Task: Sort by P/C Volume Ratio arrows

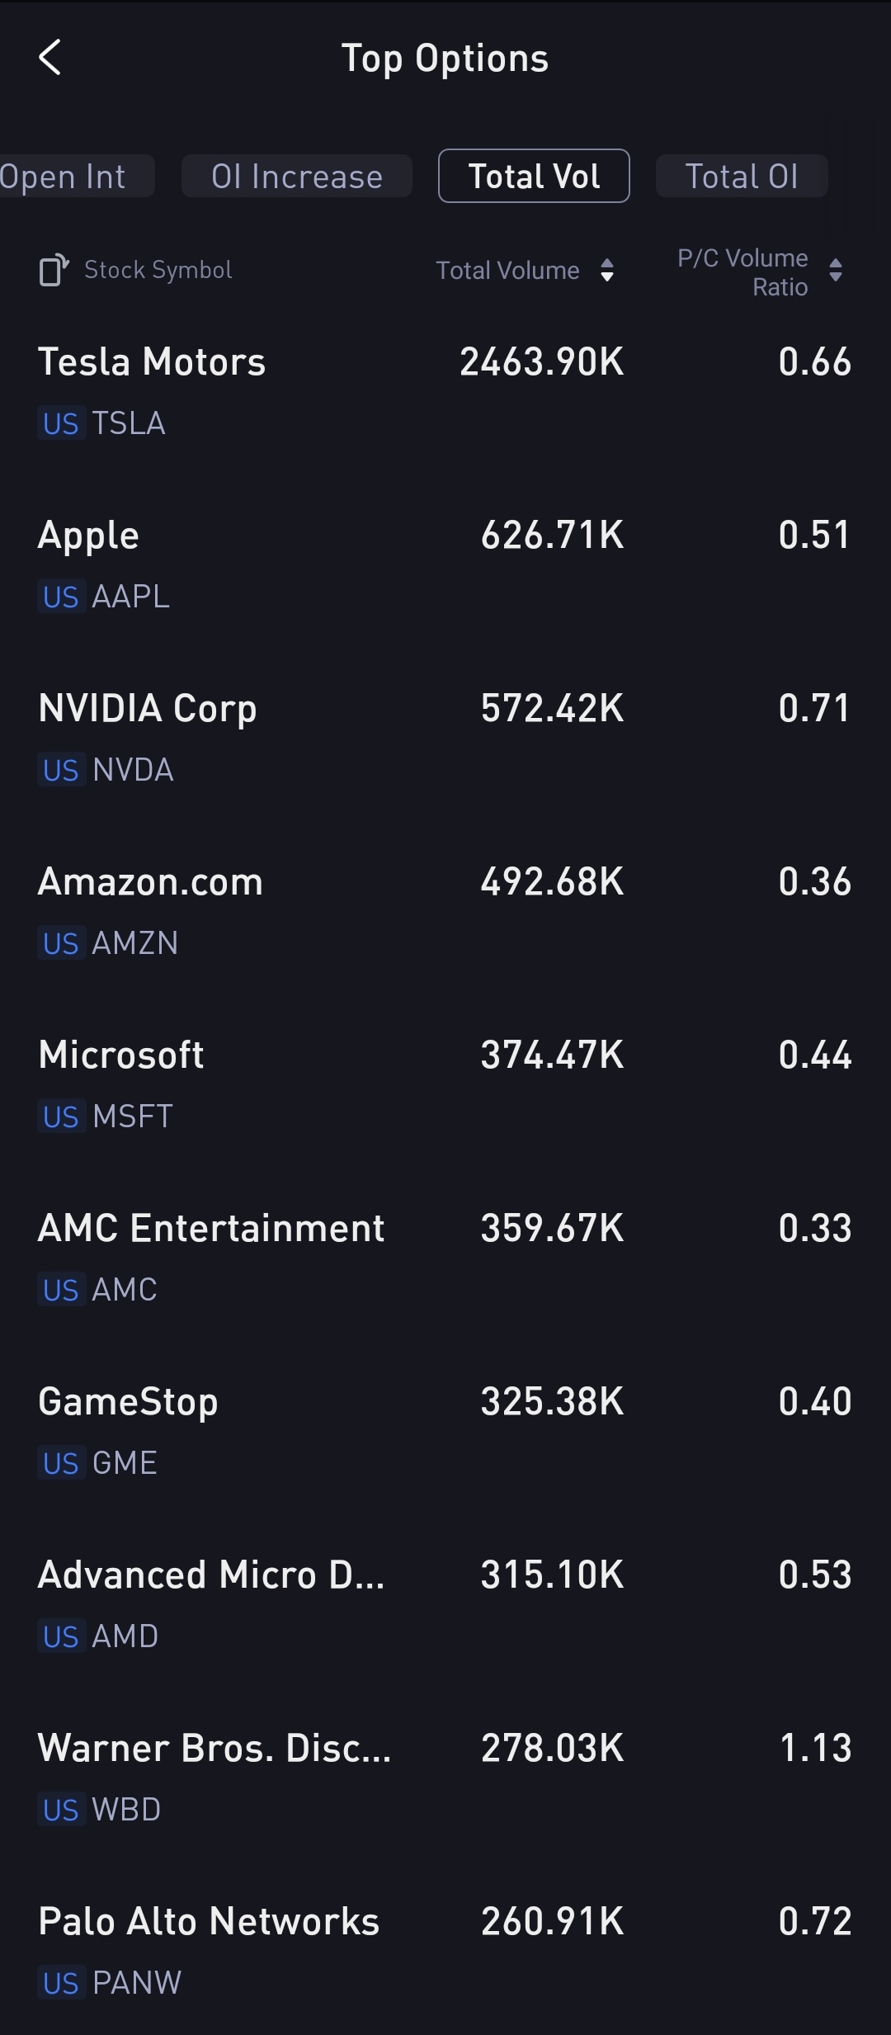Action: (836, 271)
